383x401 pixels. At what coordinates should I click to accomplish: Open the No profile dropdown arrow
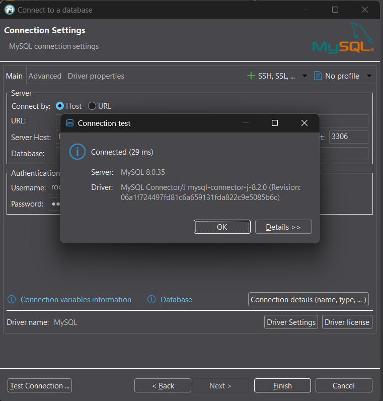[369, 76]
